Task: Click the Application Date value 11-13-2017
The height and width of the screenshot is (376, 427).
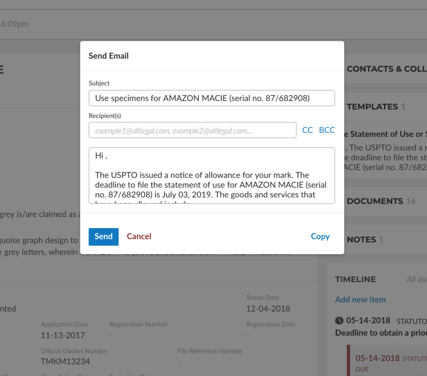Action: [63, 336]
